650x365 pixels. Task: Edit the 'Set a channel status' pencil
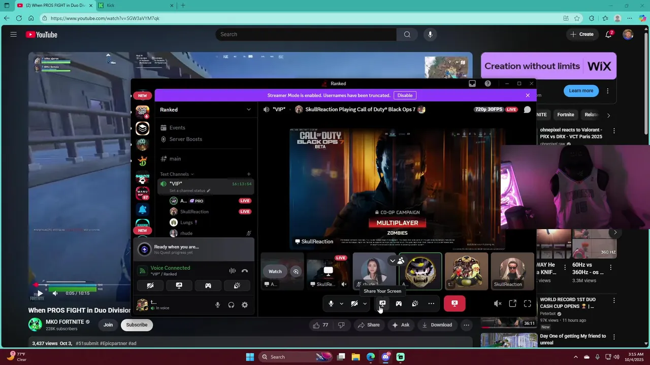[x=208, y=191]
